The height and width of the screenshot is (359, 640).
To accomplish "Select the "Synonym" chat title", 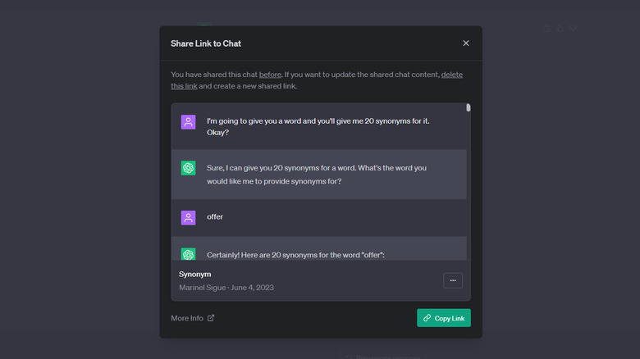I will pyautogui.click(x=196, y=274).
